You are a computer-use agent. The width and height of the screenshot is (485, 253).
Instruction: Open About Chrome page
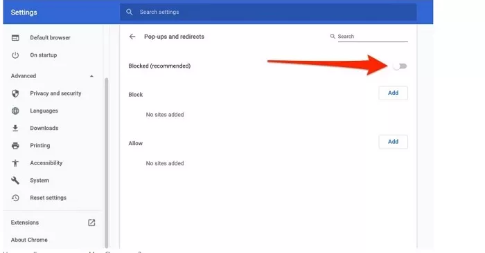(29, 240)
